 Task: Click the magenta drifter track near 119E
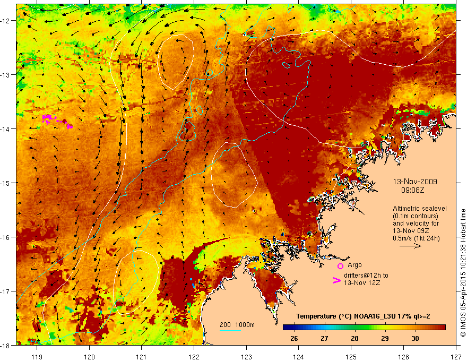click(x=57, y=121)
